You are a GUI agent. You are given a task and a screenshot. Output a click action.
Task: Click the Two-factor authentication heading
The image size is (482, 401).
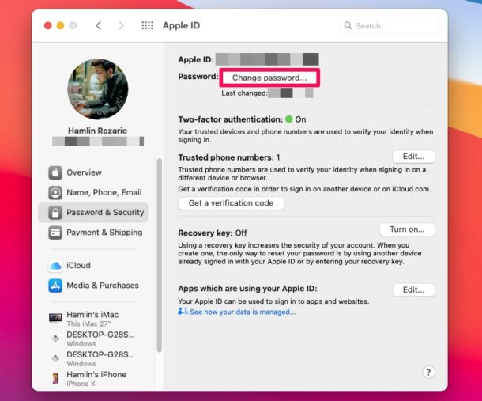point(230,119)
